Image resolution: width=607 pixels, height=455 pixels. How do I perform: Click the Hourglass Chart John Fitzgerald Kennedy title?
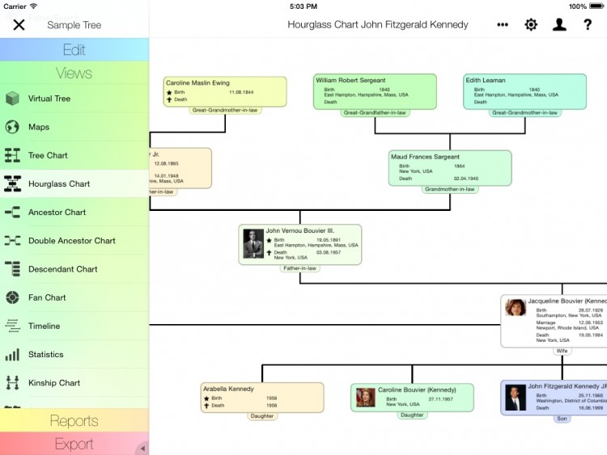378,25
